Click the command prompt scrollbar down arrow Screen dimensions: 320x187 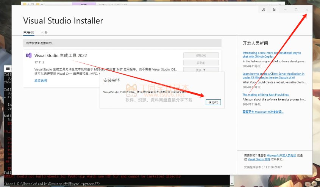[x=232, y=184]
